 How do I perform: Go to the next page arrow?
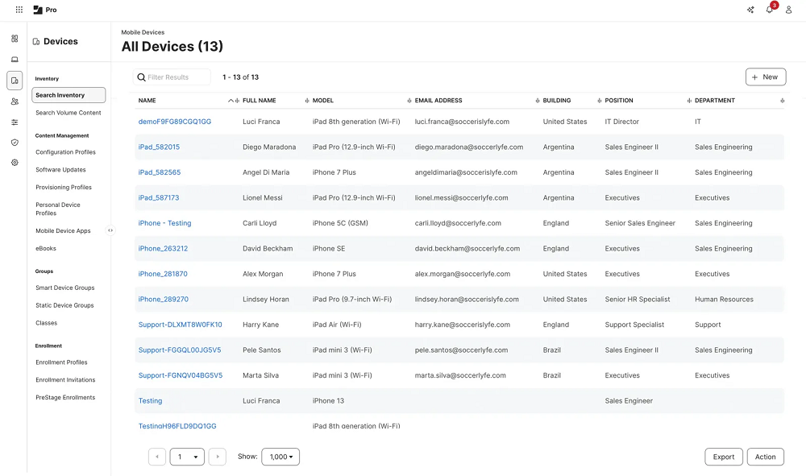(x=218, y=457)
